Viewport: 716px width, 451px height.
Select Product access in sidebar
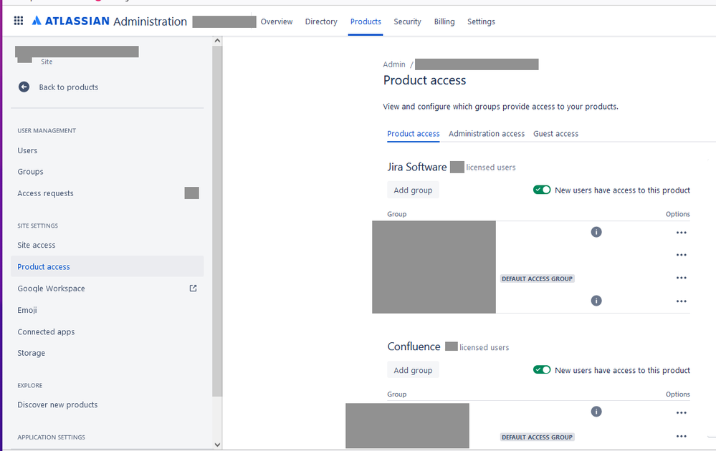coord(108,266)
